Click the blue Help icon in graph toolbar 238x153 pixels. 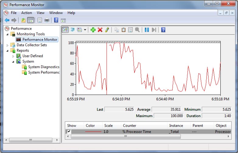point(163,30)
